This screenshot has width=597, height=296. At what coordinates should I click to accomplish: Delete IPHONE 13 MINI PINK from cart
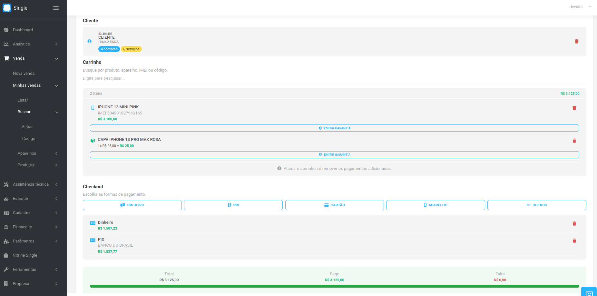574,108
